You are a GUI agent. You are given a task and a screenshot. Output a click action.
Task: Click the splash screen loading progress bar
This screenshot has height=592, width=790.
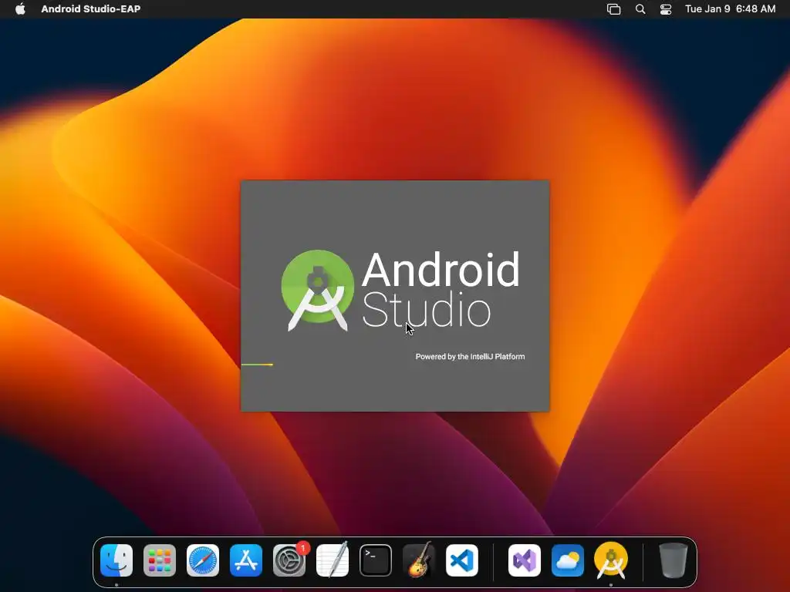(257, 365)
